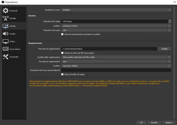The height and width of the screenshot is (125, 177).
Task: Open the Hardware (AMD) Codifica dropdown
Action: click(x=116, y=66)
